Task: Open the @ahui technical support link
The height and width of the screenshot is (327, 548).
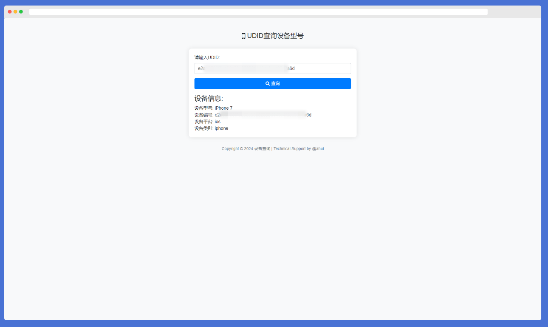Action: [318, 148]
